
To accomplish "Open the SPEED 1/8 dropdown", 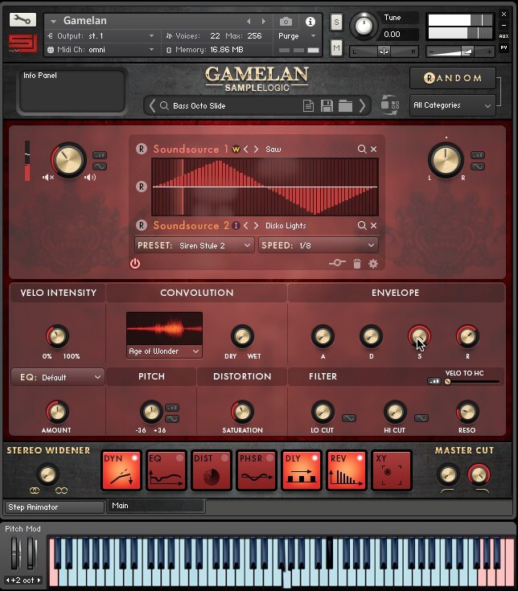I will tap(318, 245).
